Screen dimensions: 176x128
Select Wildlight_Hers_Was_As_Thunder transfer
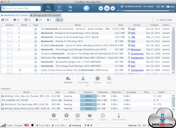click(x=86, y=96)
